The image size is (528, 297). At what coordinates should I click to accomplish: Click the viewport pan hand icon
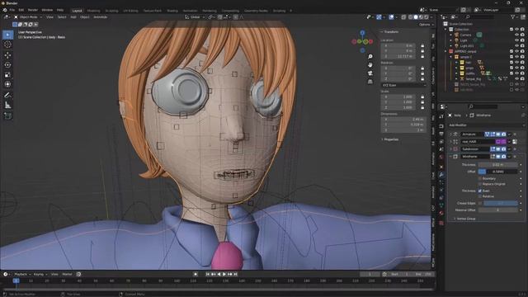370,64
